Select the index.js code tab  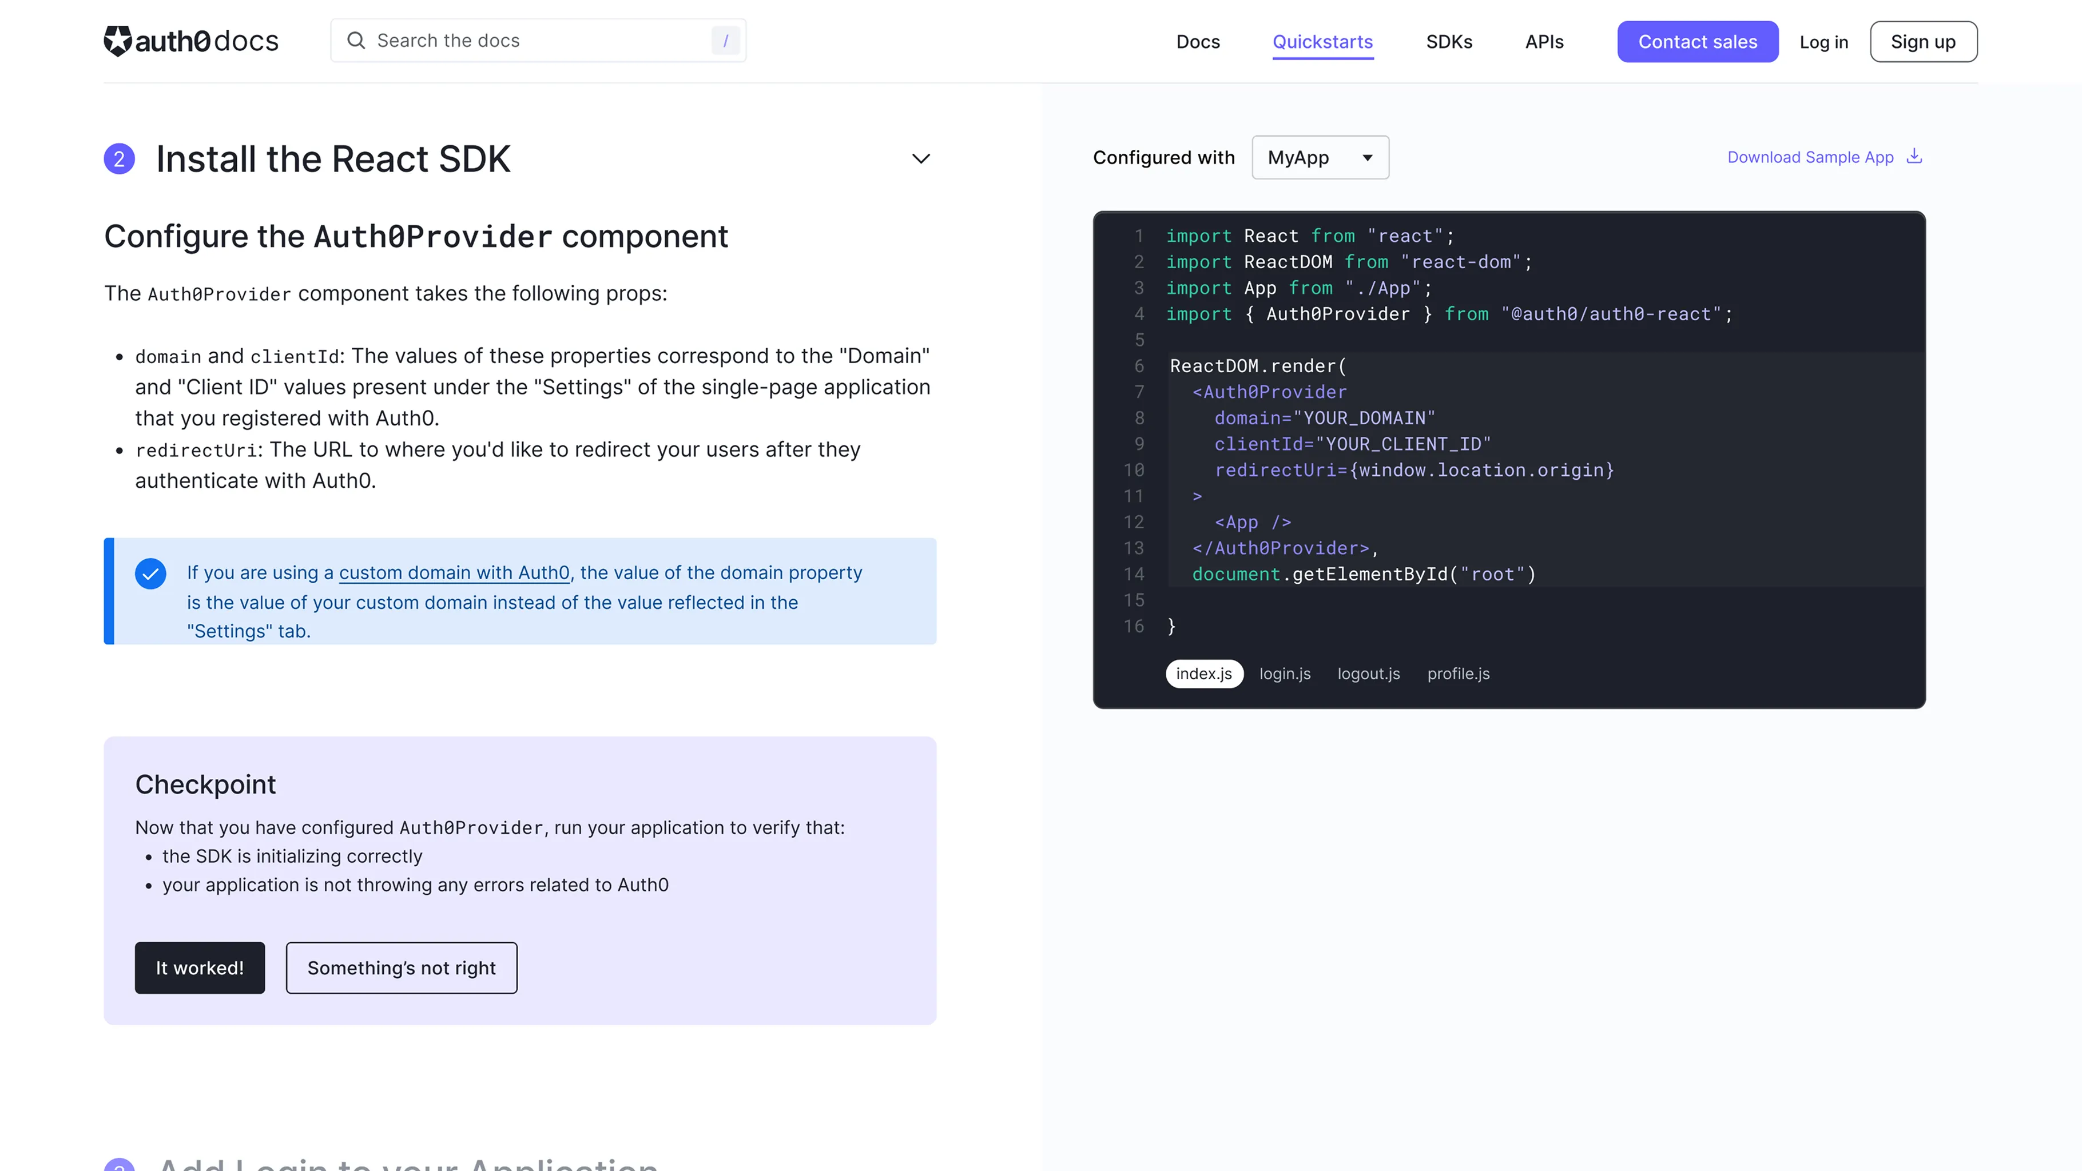click(x=1203, y=673)
